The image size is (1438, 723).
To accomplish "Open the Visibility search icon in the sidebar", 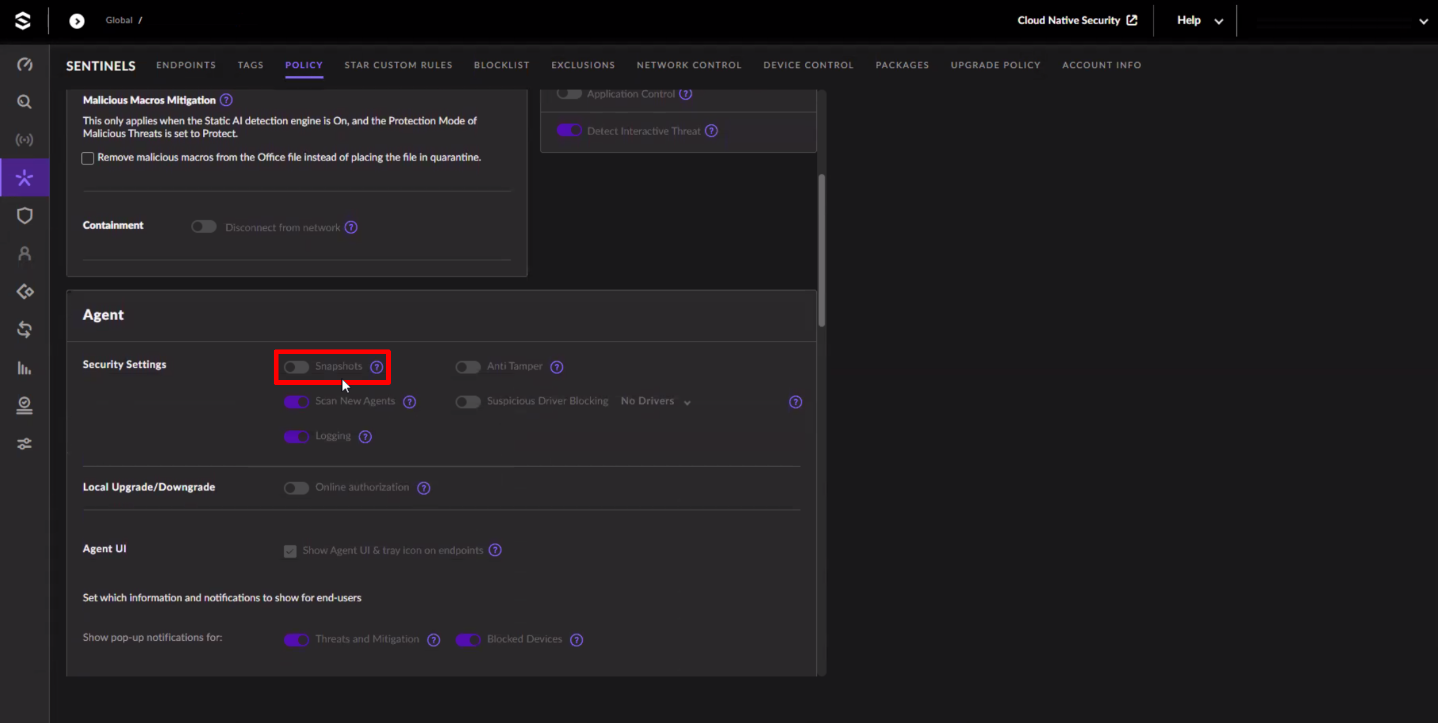I will click(24, 101).
